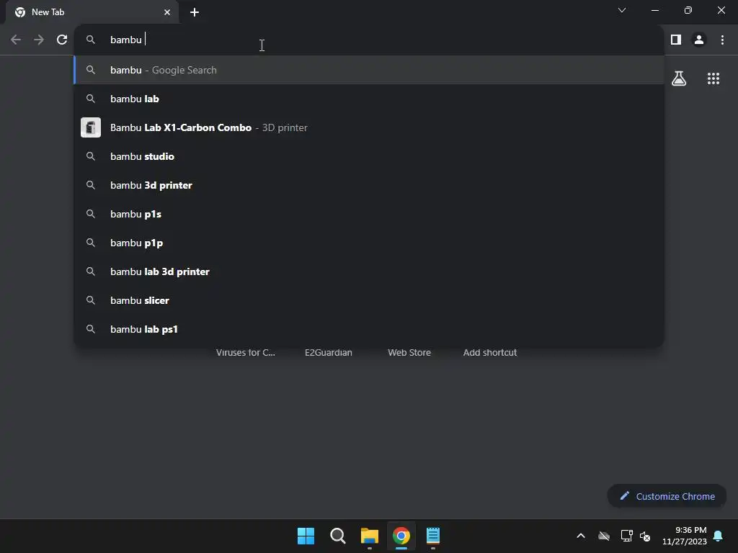Open a new tab with plus button
738x553 pixels.
point(195,12)
